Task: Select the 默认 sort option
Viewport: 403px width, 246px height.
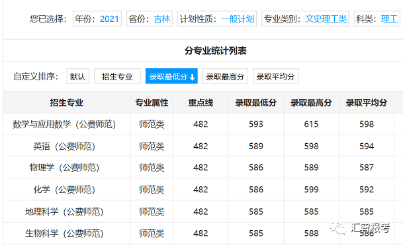Action: point(78,76)
